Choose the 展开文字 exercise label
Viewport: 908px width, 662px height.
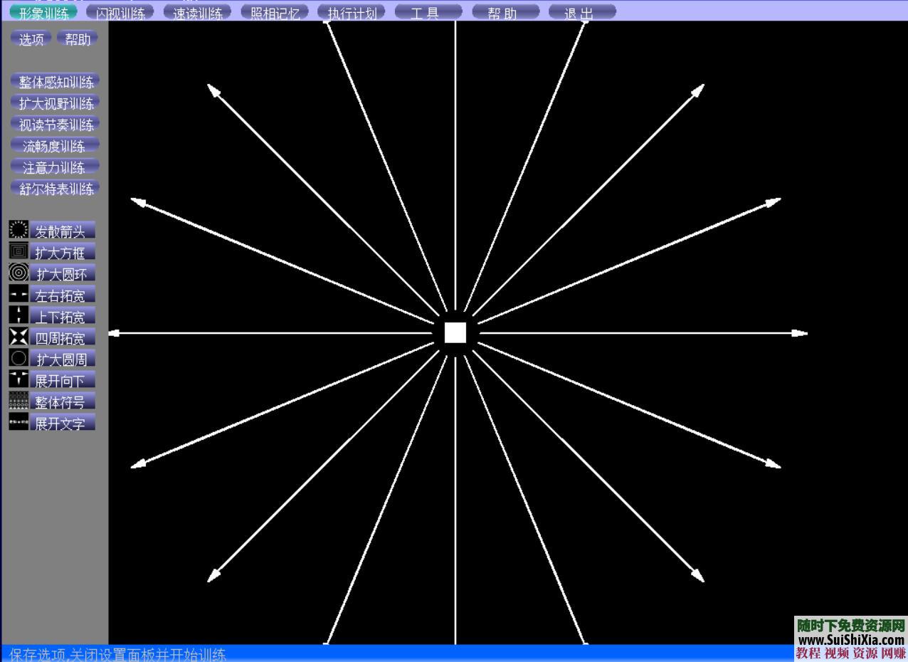coord(62,423)
